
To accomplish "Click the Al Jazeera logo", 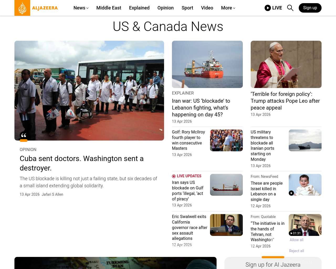I will [x=36, y=8].
